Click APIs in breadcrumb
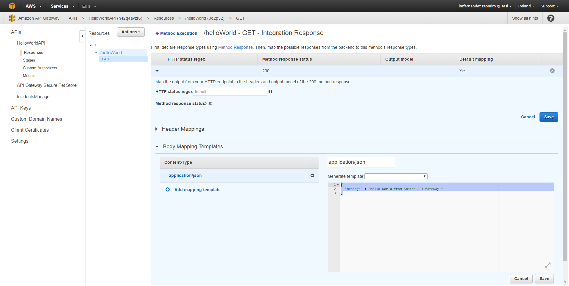This screenshot has width=569, height=286. 73,18
